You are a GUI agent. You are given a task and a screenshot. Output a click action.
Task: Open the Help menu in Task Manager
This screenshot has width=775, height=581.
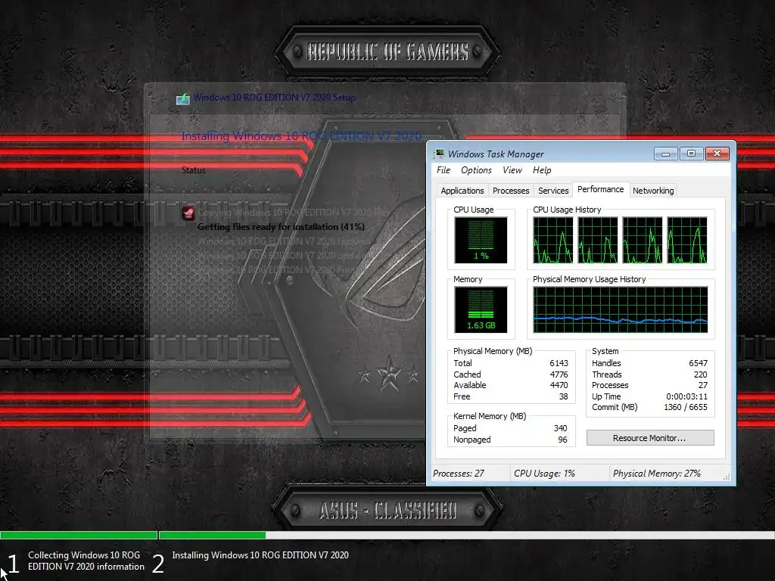542,170
